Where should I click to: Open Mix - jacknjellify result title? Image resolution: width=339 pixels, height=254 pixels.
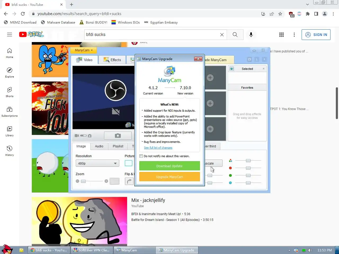pyautogui.click(x=148, y=200)
